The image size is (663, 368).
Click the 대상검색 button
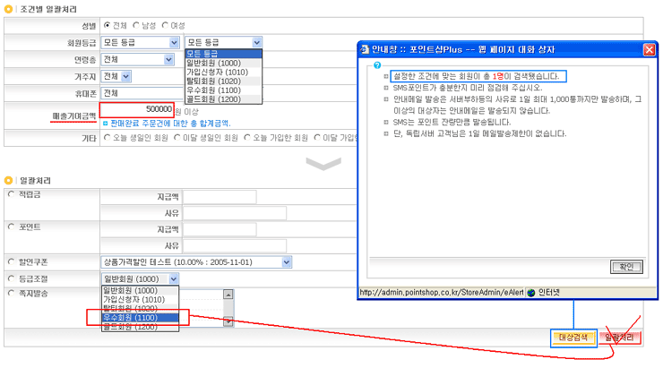572,338
